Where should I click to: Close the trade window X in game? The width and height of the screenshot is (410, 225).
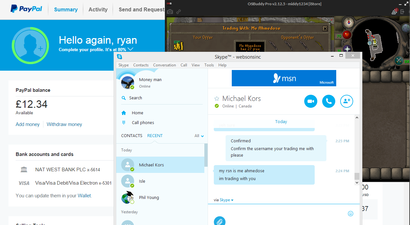click(325, 29)
